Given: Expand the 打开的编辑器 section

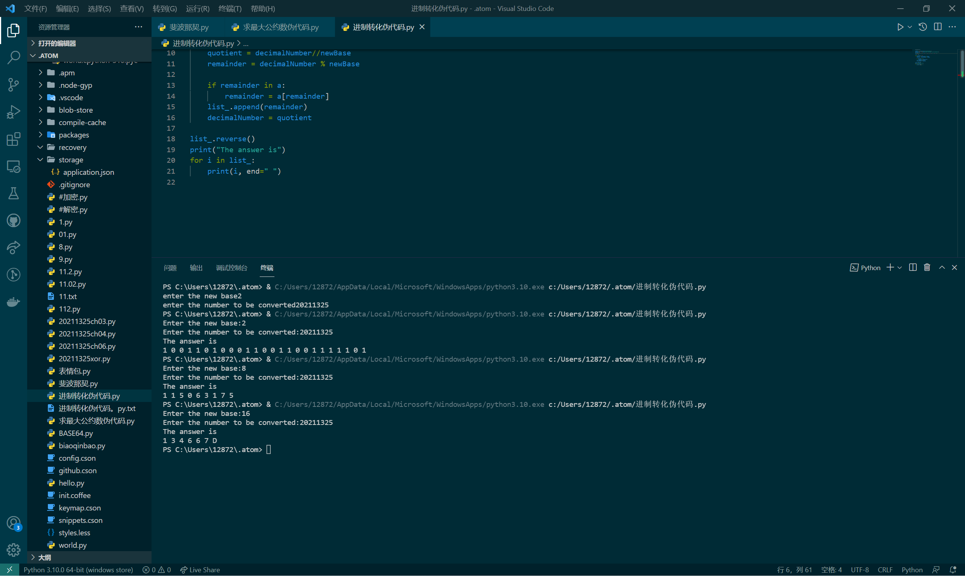Looking at the screenshot, I should point(57,43).
